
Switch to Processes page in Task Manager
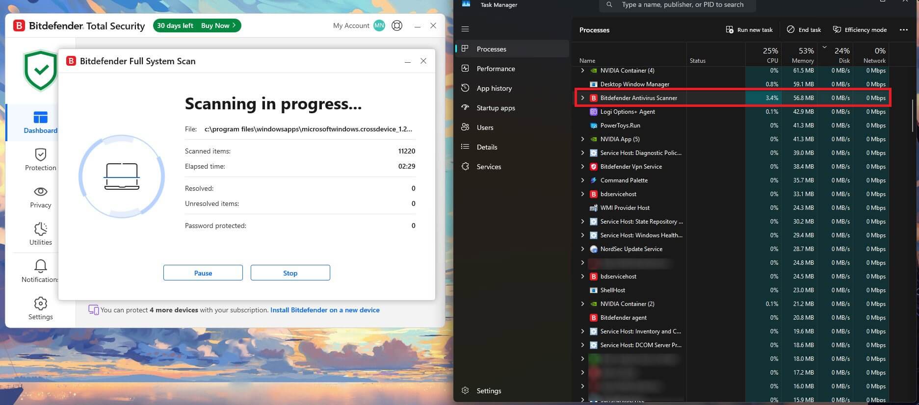512,49
